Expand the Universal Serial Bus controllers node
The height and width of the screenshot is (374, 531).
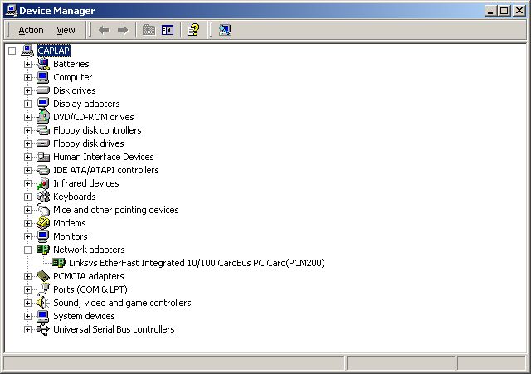click(x=27, y=329)
